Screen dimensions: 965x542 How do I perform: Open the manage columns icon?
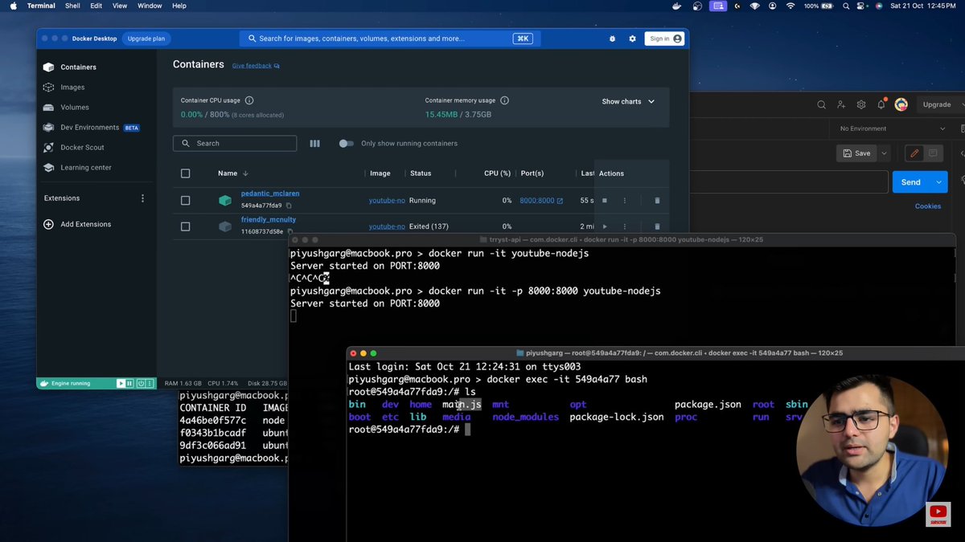click(314, 144)
